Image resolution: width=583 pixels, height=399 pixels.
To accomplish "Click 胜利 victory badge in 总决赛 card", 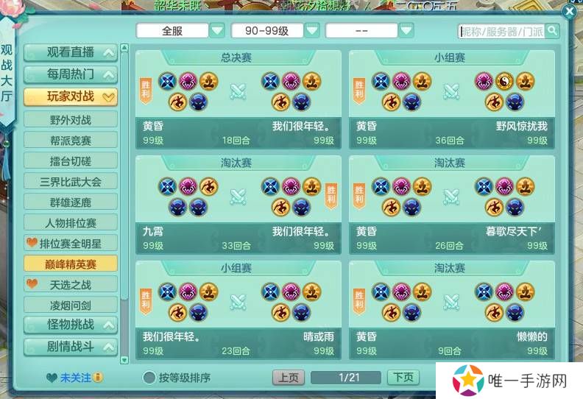I will pyautogui.click(x=146, y=91).
